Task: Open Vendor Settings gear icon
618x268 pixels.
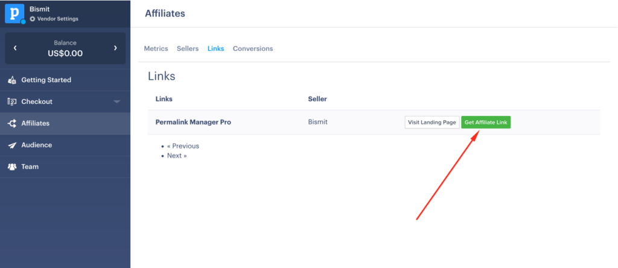Action: coord(33,19)
